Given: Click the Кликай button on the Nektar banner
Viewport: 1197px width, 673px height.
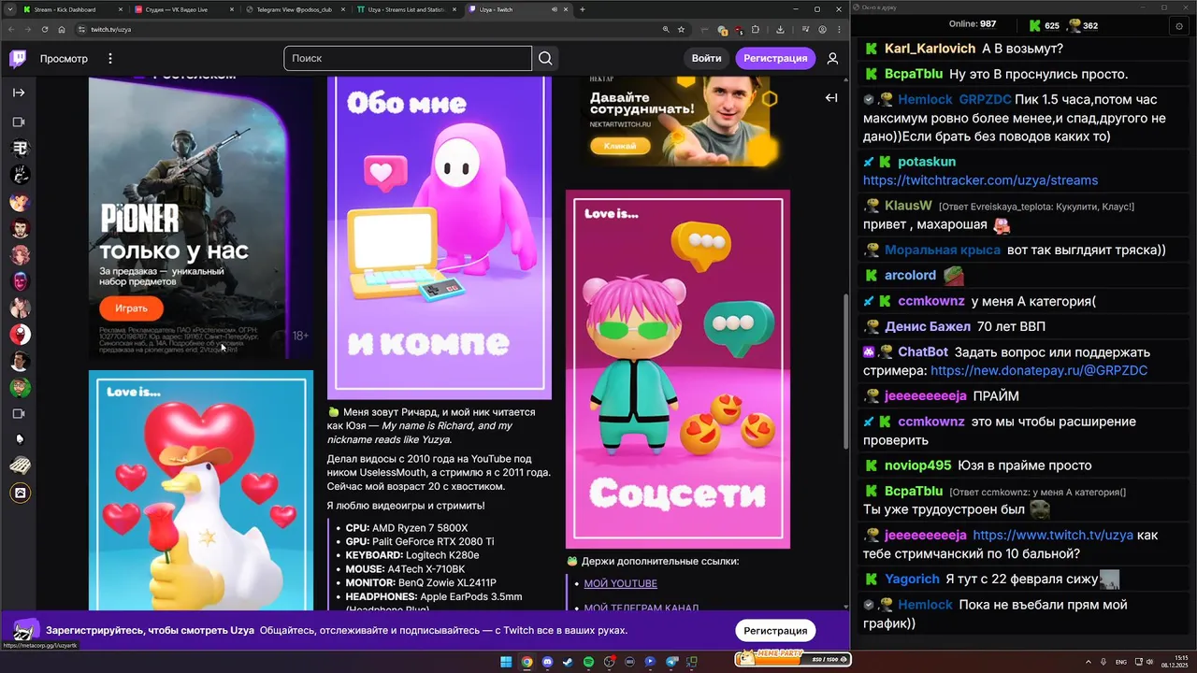Looking at the screenshot, I should coord(619,146).
